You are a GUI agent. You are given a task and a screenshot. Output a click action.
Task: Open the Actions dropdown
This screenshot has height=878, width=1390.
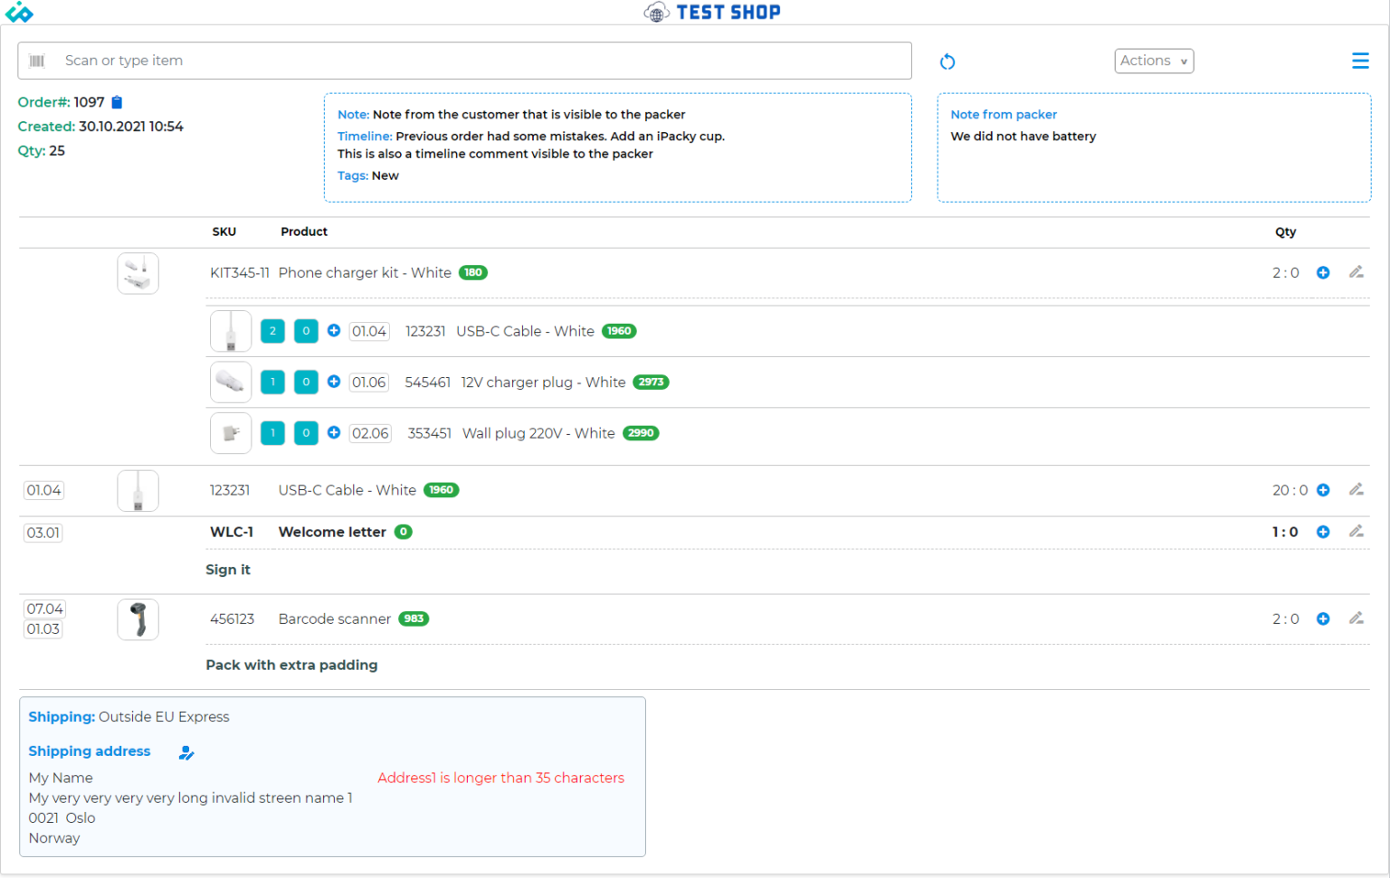1153,61
